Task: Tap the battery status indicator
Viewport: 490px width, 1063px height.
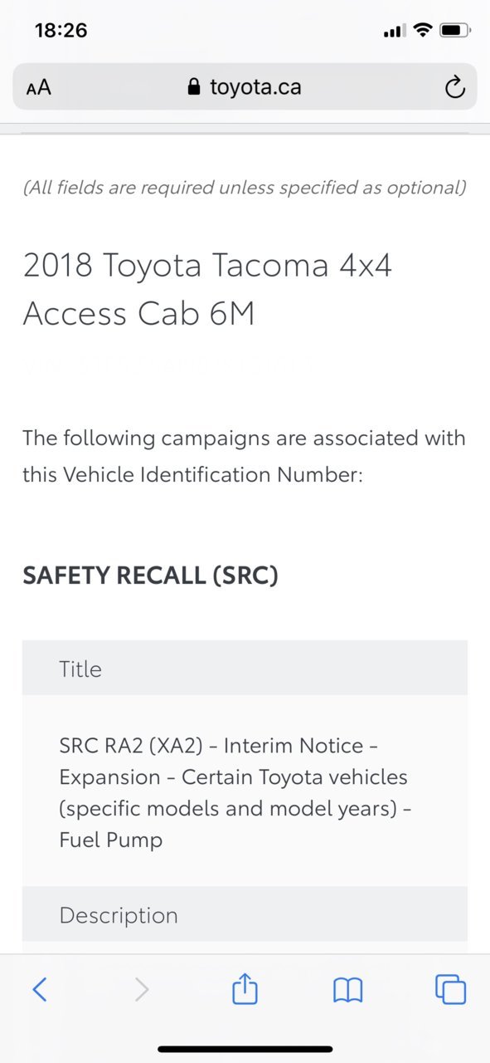Action: tap(455, 31)
